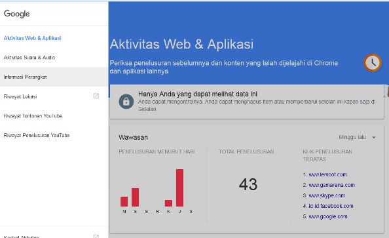389x238 pixels.
Task: Visit the www.gsmarena.com link
Action: coord(331,185)
